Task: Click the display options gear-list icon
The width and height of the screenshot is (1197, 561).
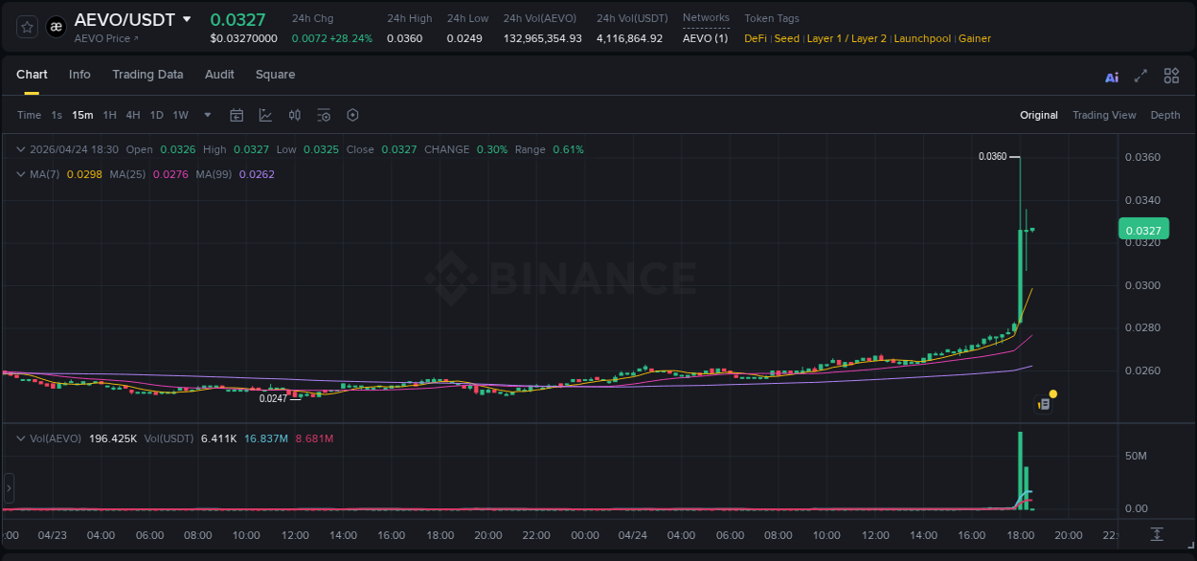Action: tap(324, 115)
